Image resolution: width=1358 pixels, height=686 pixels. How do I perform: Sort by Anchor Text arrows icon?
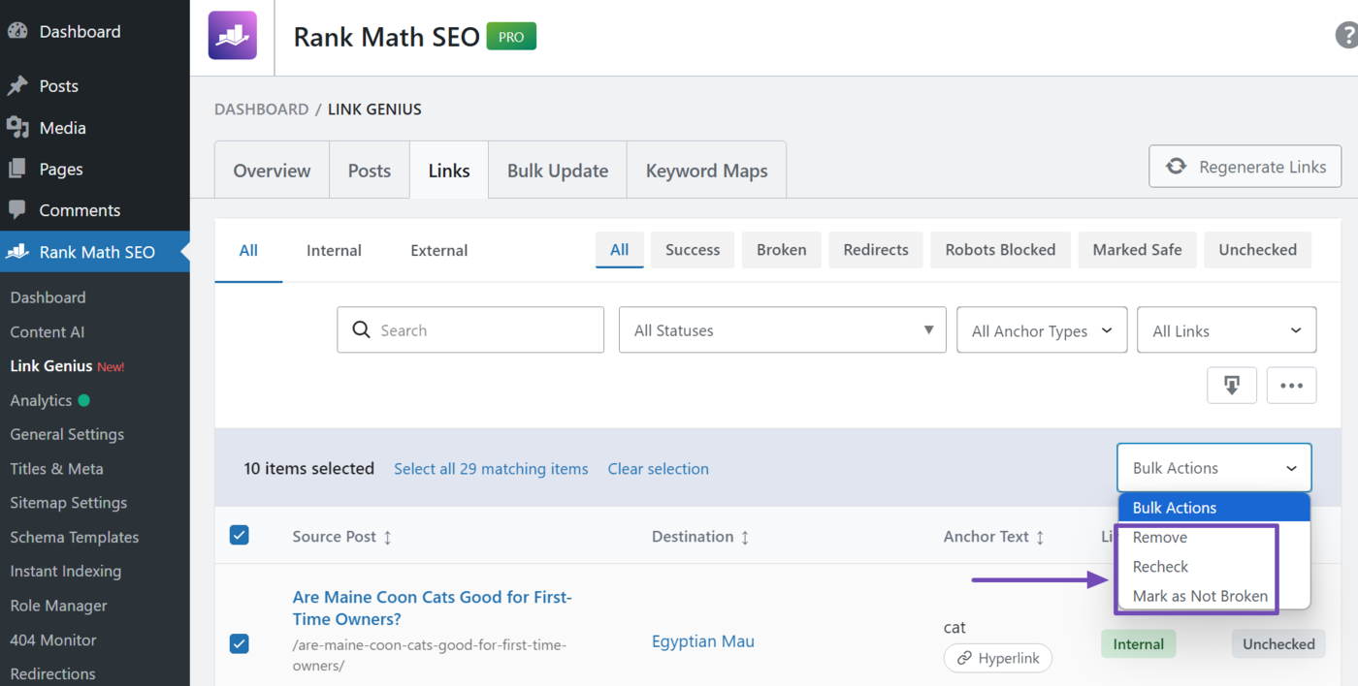click(1040, 537)
